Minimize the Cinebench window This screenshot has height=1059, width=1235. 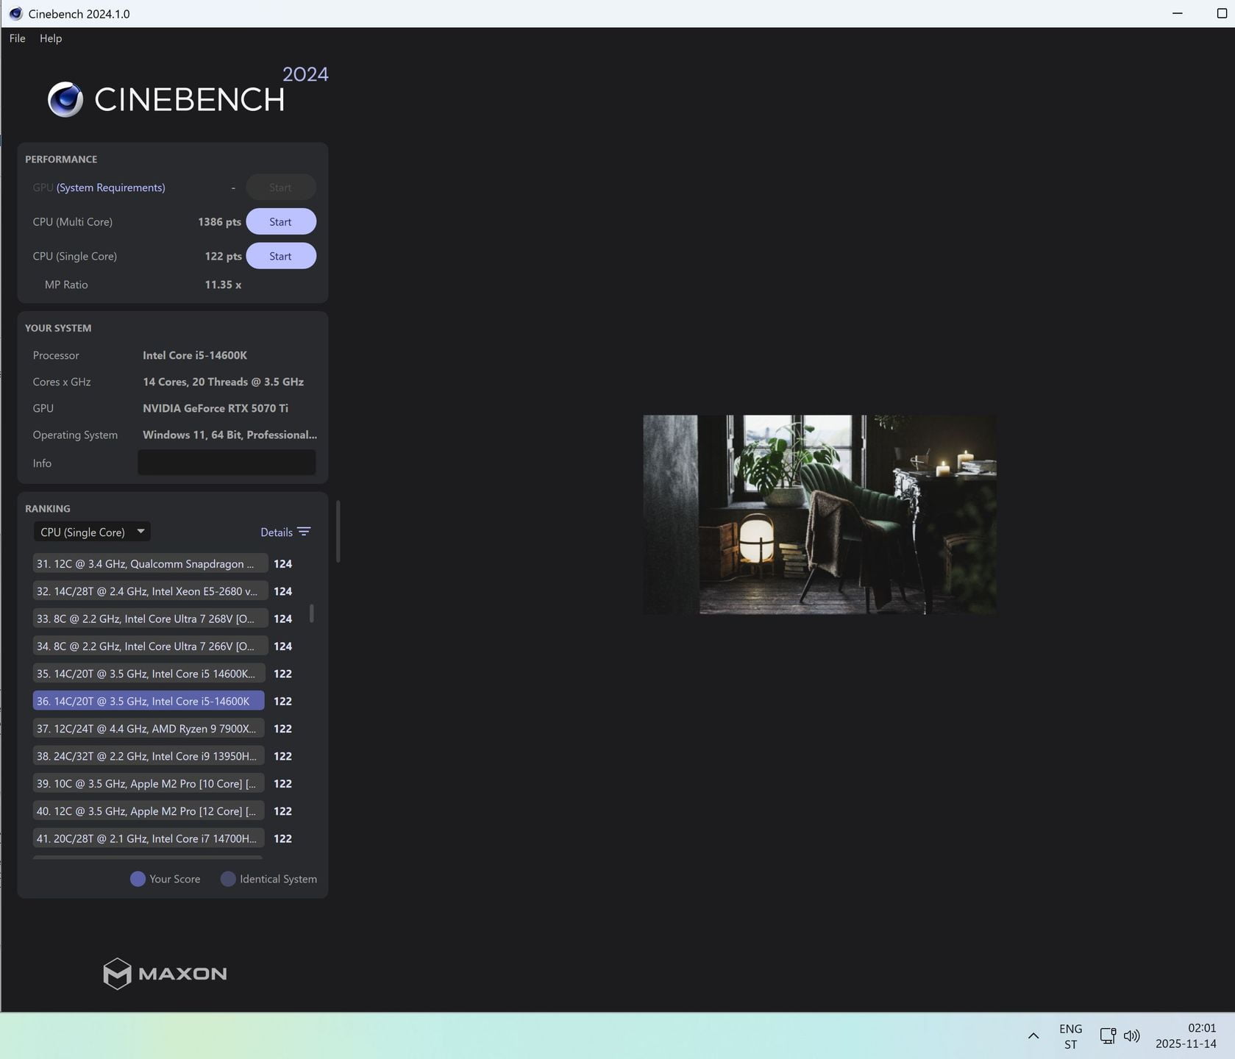tap(1178, 13)
